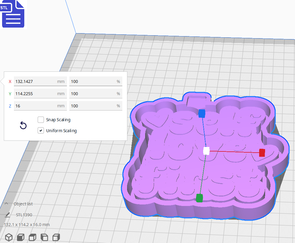The image size is (295, 243).
Task: Switch to the top view
Action: click(x=32, y=237)
